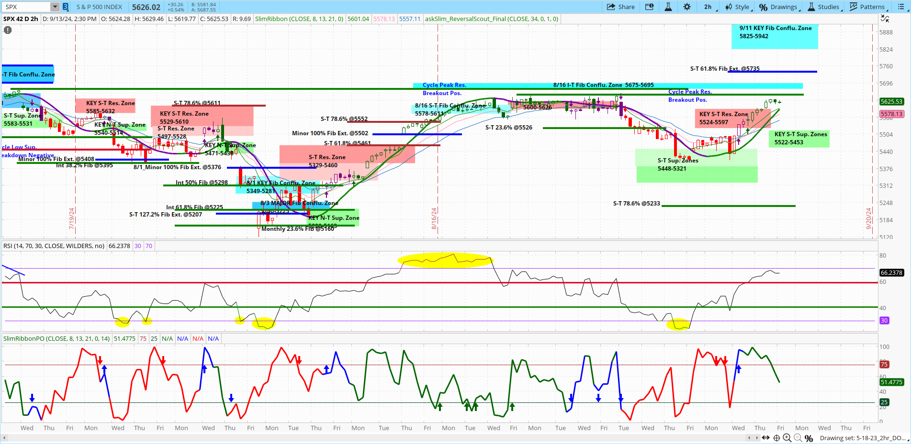The width and height of the screenshot is (911, 444).
Task: Click the zoom-in magnifier in bottom toolbar
Action: (787, 438)
